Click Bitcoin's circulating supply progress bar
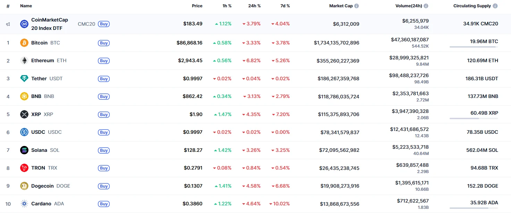 (x=474, y=47)
